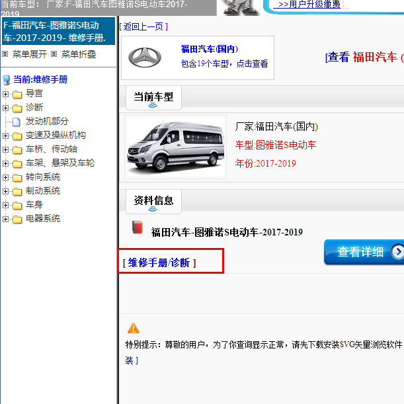
Task: Expand the 诊断 tree node
Action: (5, 108)
